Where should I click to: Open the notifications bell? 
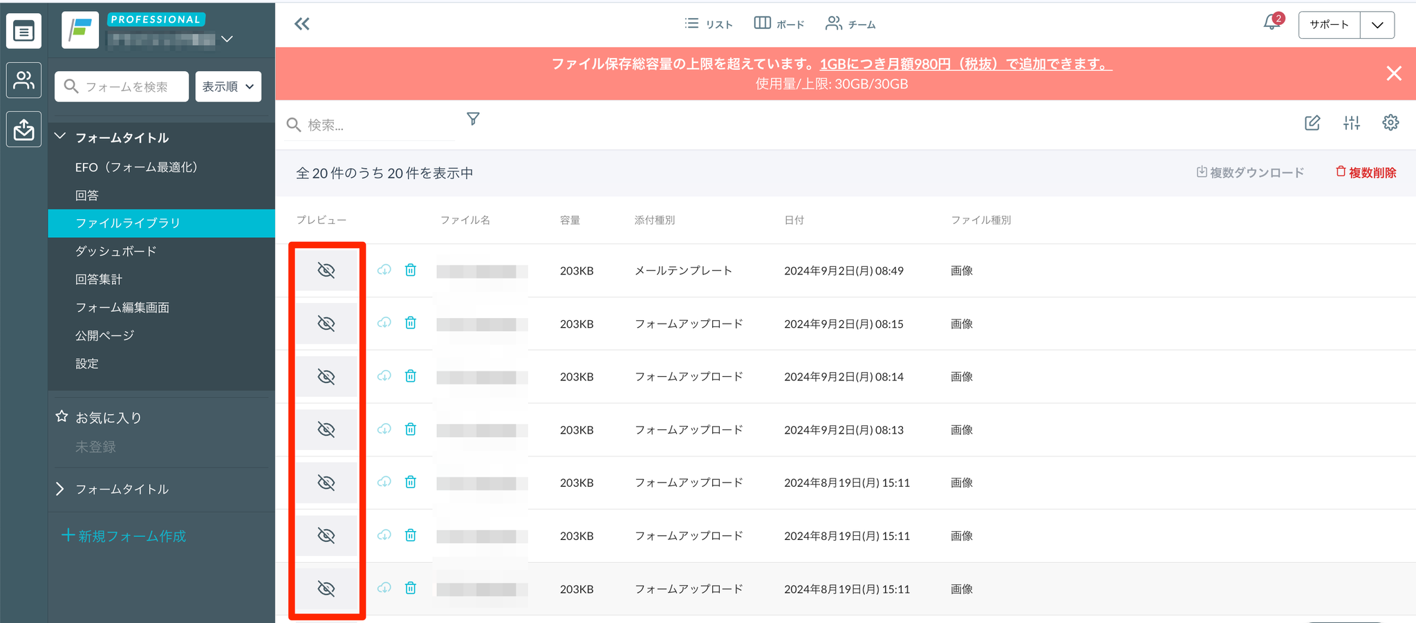click(1271, 24)
